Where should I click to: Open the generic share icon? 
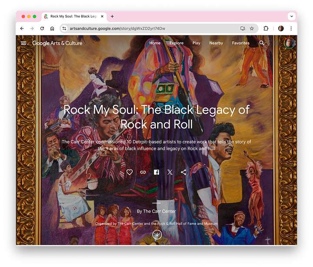tap(183, 172)
